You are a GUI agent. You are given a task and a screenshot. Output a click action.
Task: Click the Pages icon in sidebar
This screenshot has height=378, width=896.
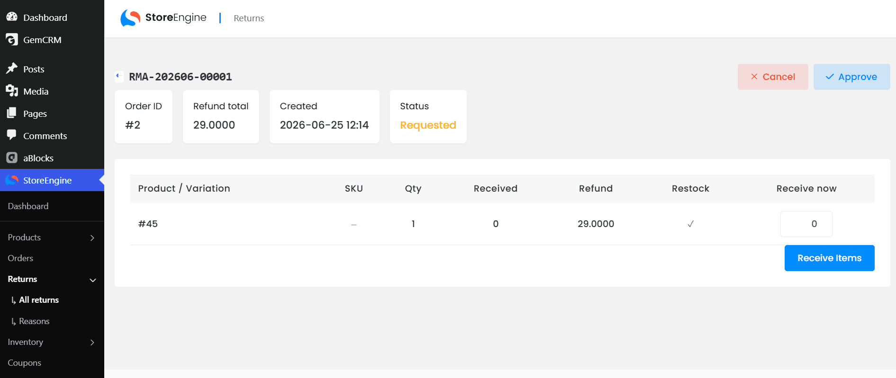click(12, 113)
